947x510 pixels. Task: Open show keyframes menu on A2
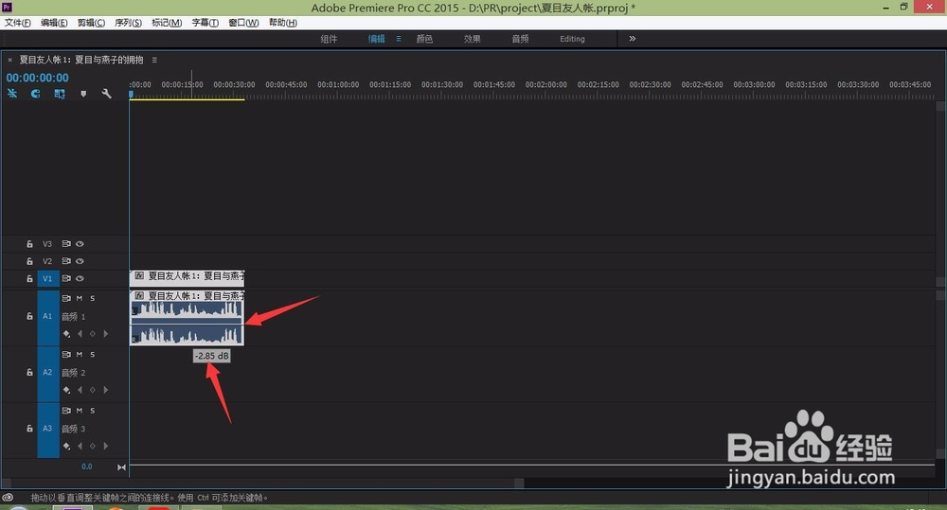(66, 390)
